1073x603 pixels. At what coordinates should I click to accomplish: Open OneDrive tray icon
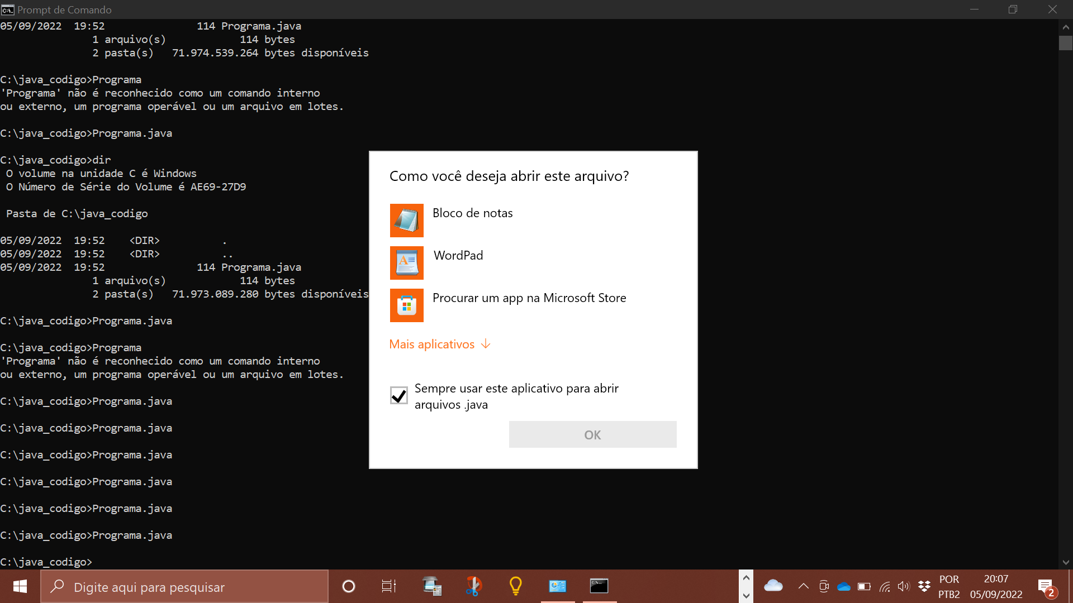[x=844, y=586]
